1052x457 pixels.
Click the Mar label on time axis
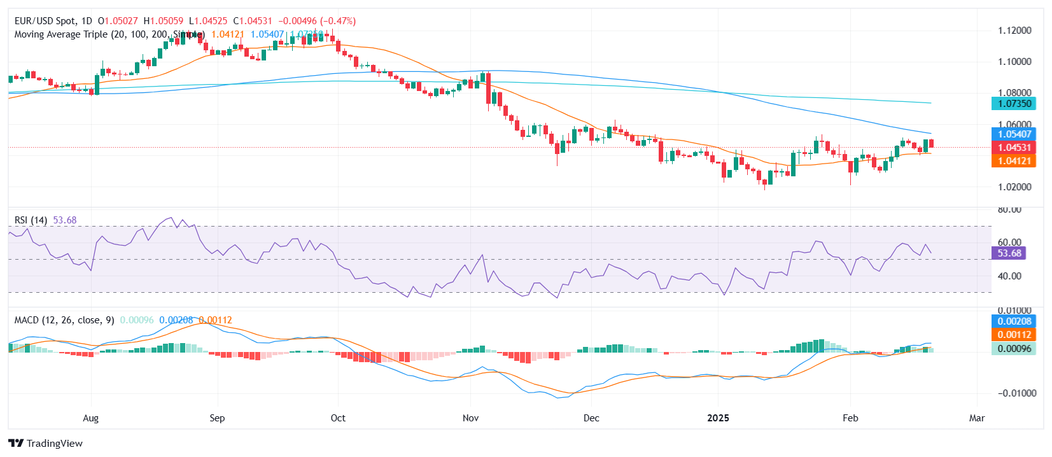(976, 418)
